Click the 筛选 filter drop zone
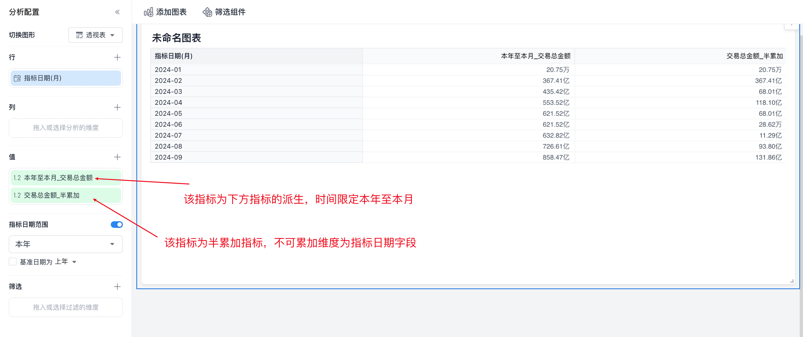Screen dimensions: 803x337 click(66, 307)
